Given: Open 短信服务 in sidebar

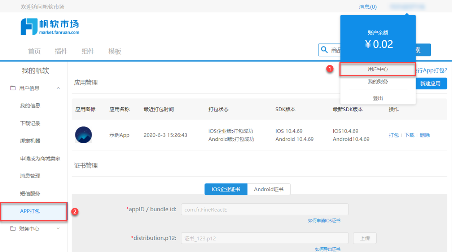Looking at the screenshot, I should tap(30, 194).
